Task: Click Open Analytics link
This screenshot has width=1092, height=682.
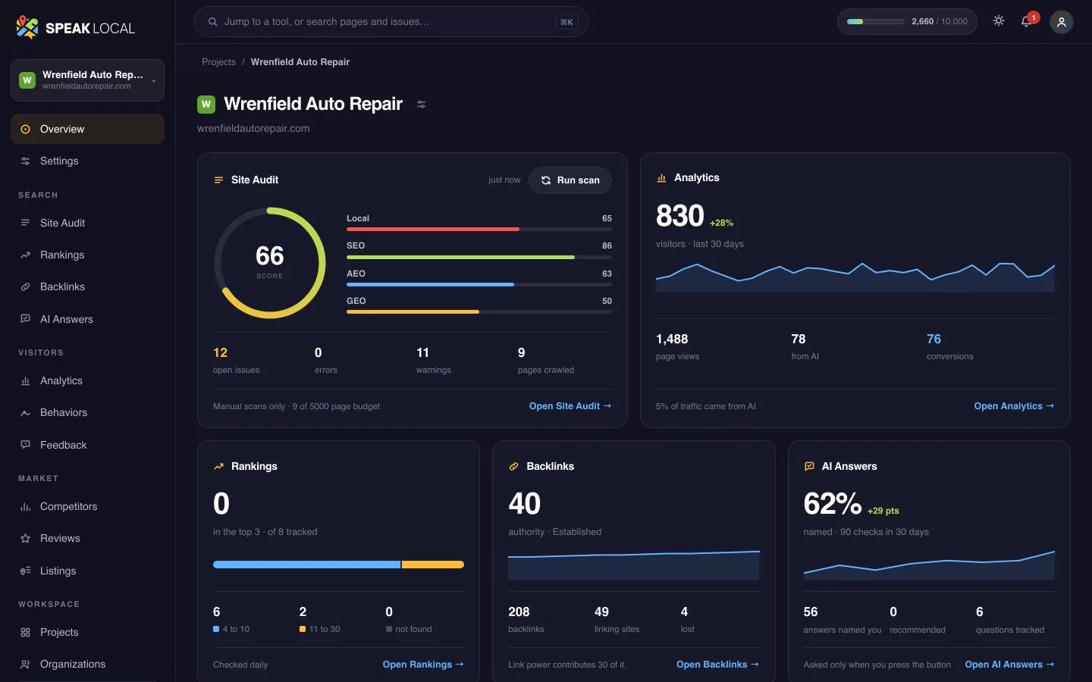Action: [1014, 406]
